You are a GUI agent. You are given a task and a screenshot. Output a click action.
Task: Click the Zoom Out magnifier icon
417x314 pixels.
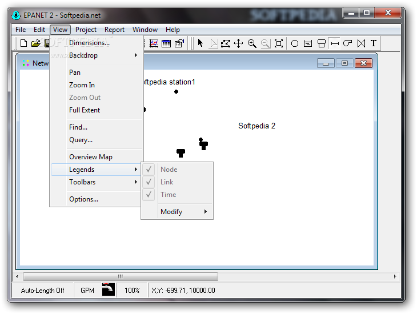(265, 43)
